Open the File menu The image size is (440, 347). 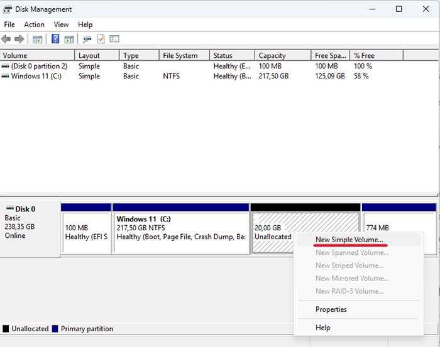(x=9, y=24)
